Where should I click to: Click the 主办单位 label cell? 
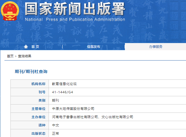pos(30,117)
